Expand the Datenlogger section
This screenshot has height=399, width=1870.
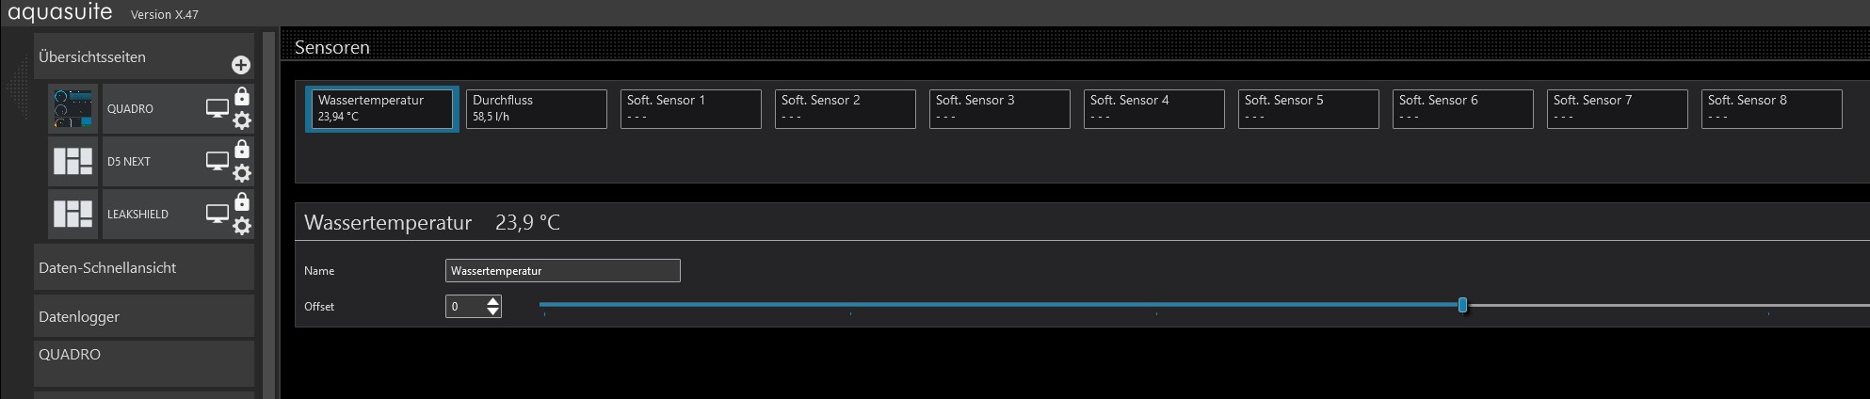[143, 317]
